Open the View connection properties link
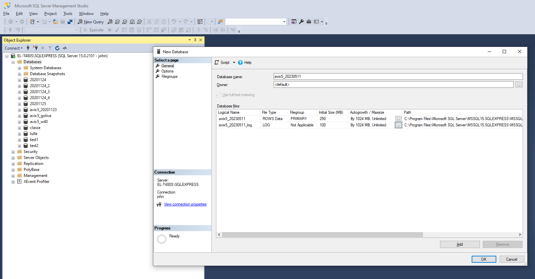The image size is (535, 279). point(185,204)
